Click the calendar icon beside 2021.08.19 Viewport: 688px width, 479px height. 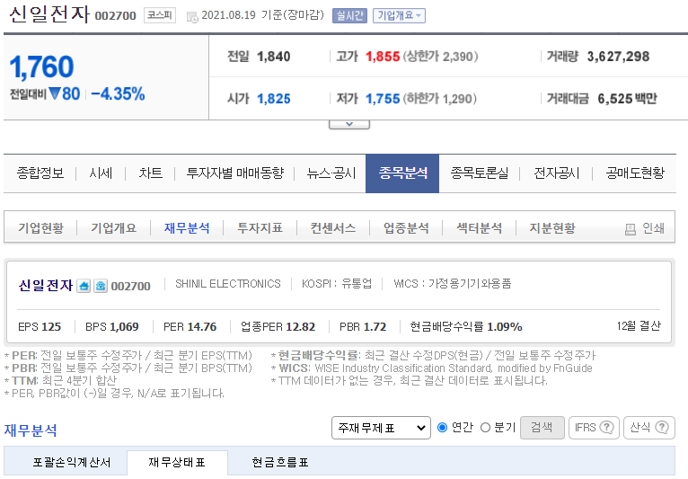pyautogui.click(x=192, y=17)
